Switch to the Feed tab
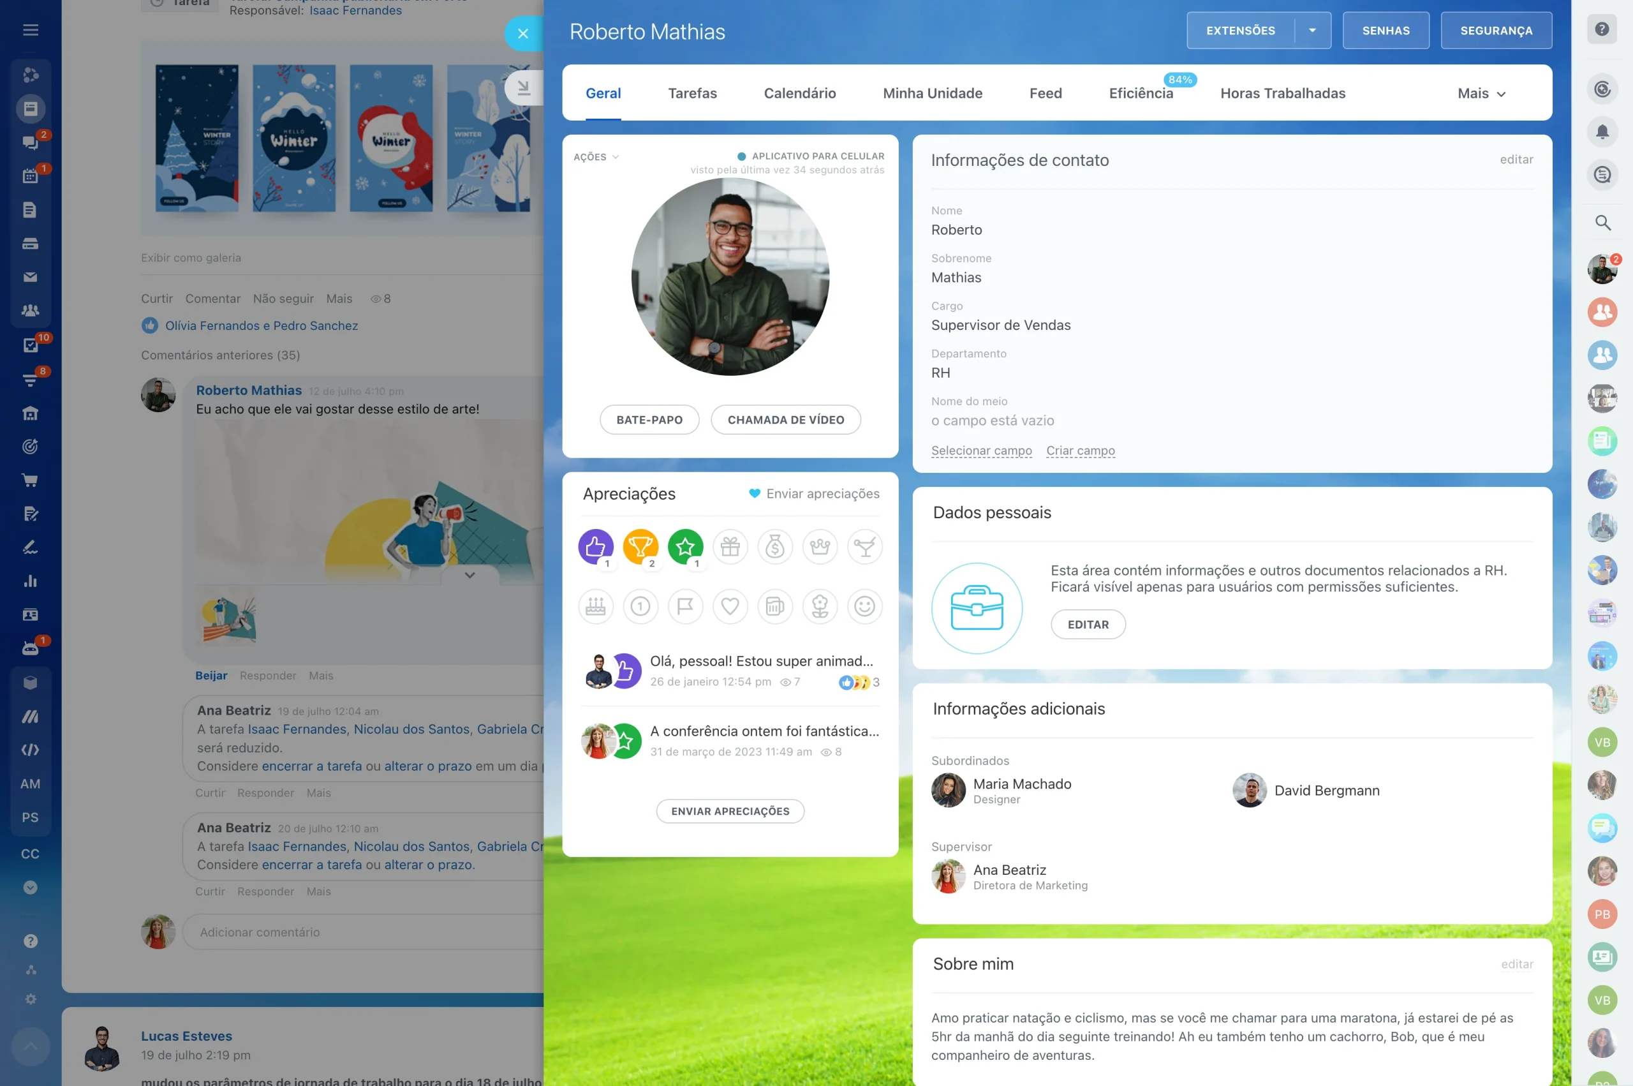1633x1086 pixels. tap(1046, 94)
